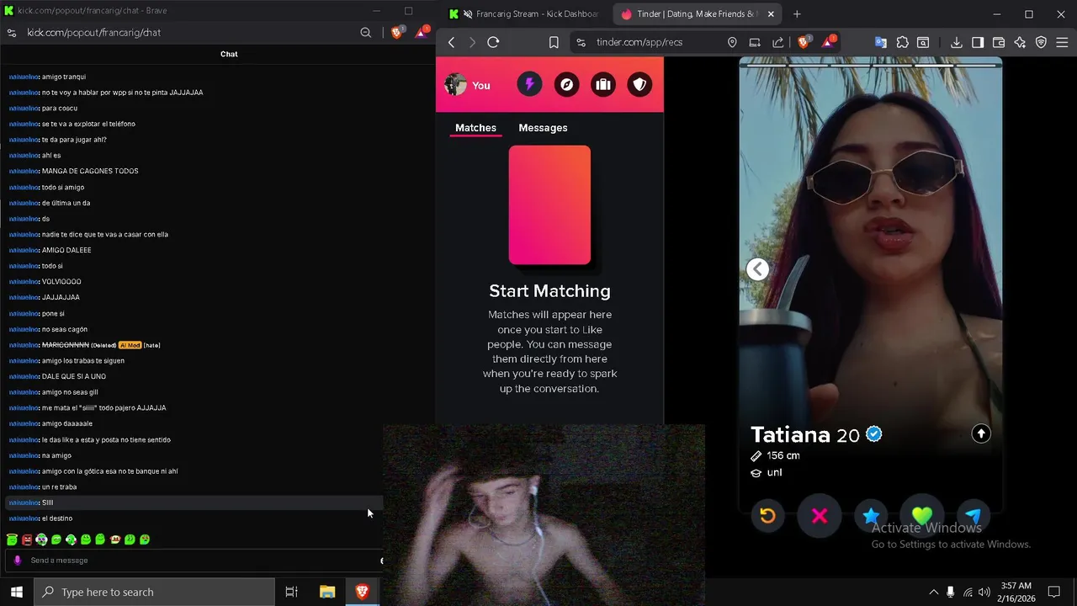The height and width of the screenshot is (606, 1077).
Task: Switch to the Messages tab
Action: click(x=543, y=128)
